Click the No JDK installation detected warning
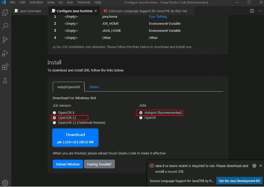This screenshot has width=264, height=187. pyautogui.click(x=122, y=47)
